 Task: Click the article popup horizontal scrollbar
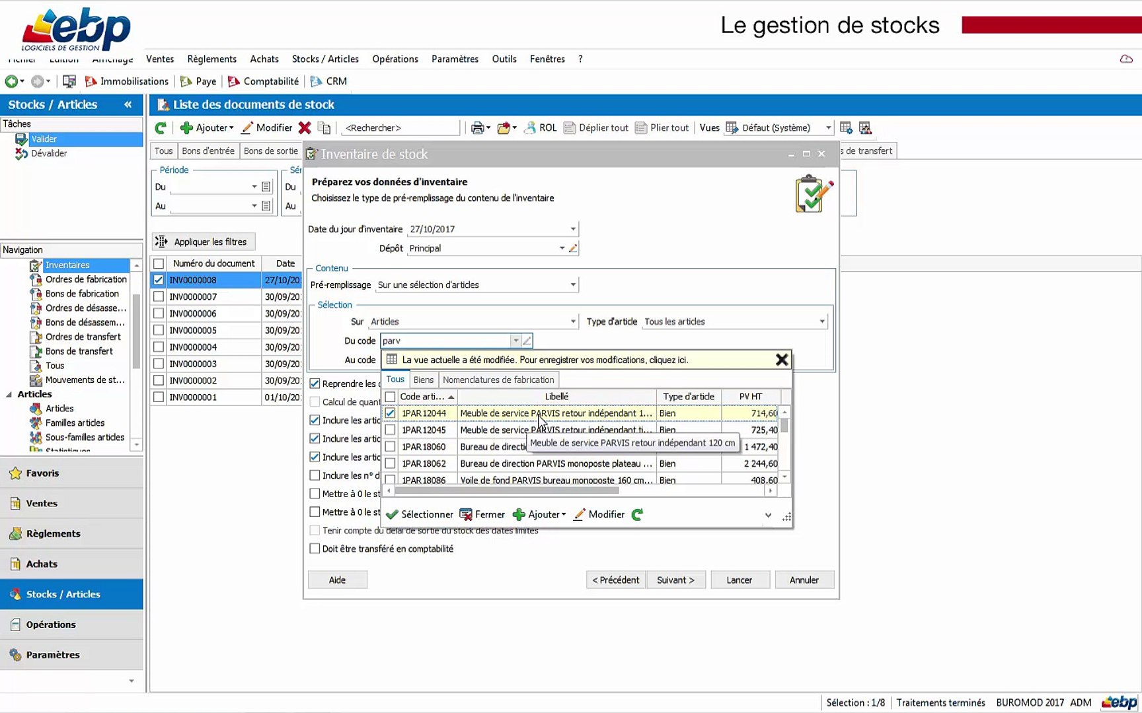click(x=506, y=491)
